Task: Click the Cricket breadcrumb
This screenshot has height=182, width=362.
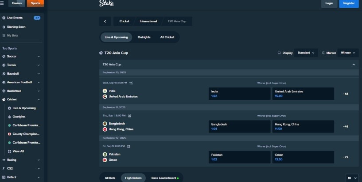Action: pyautogui.click(x=124, y=21)
